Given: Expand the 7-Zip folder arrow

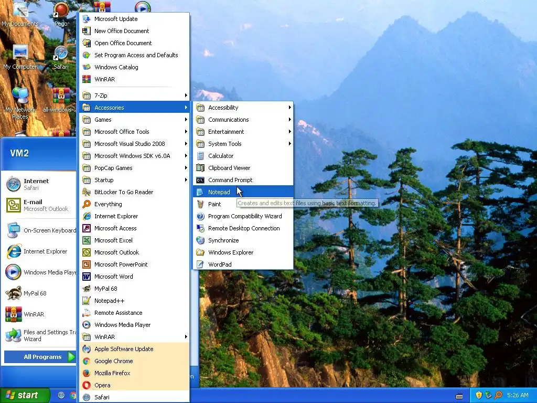Looking at the screenshot, I should (x=186, y=96).
